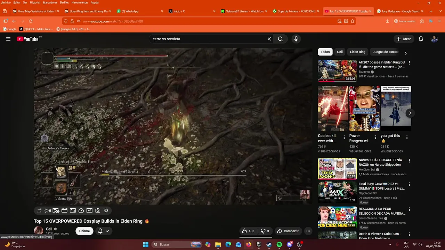Switch to the WhatsApp tab
This screenshot has width=445, height=250.
pyautogui.click(x=139, y=11)
